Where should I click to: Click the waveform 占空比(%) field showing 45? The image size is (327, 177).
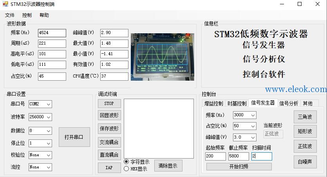coord(52,76)
